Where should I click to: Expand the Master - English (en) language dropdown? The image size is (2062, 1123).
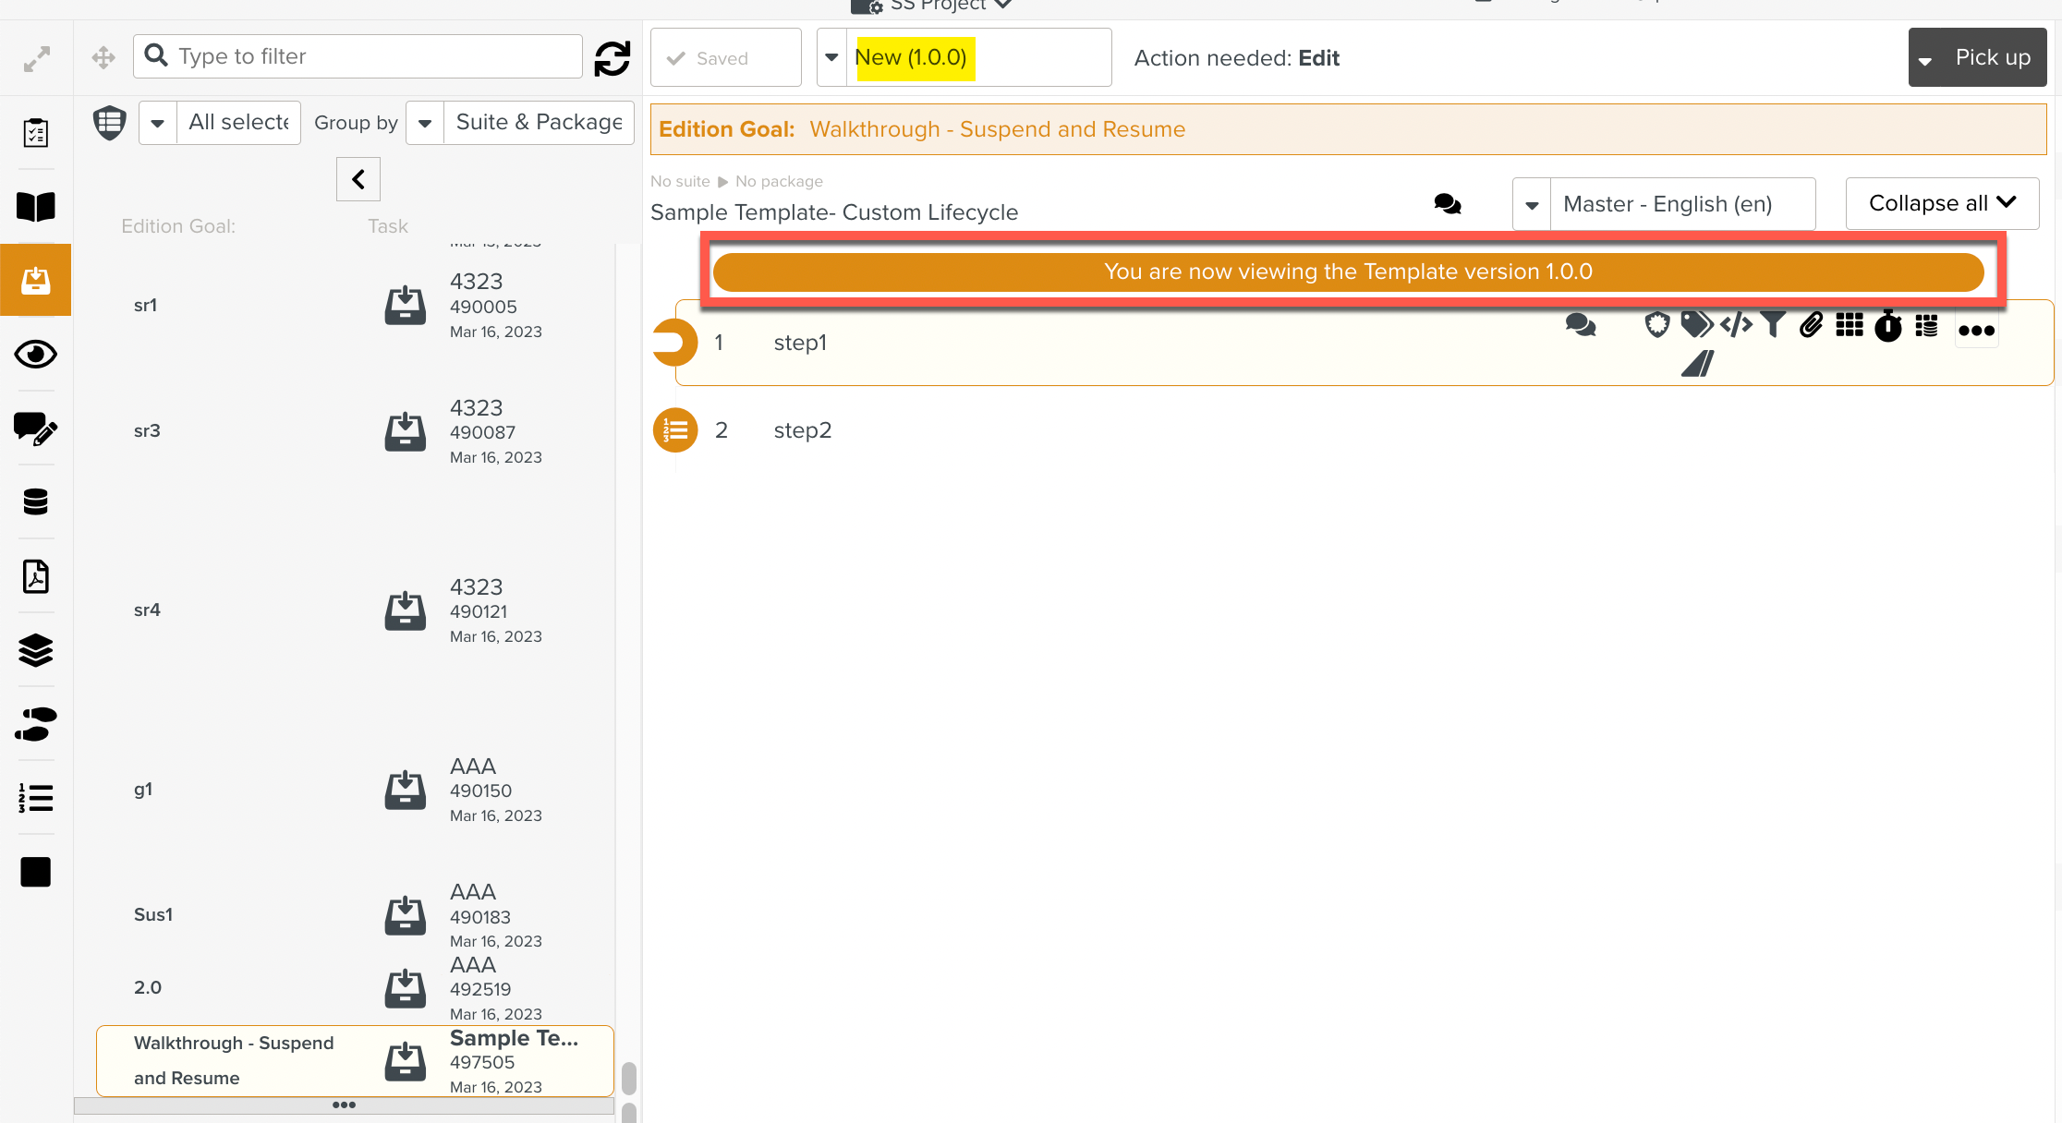pyautogui.click(x=1532, y=204)
